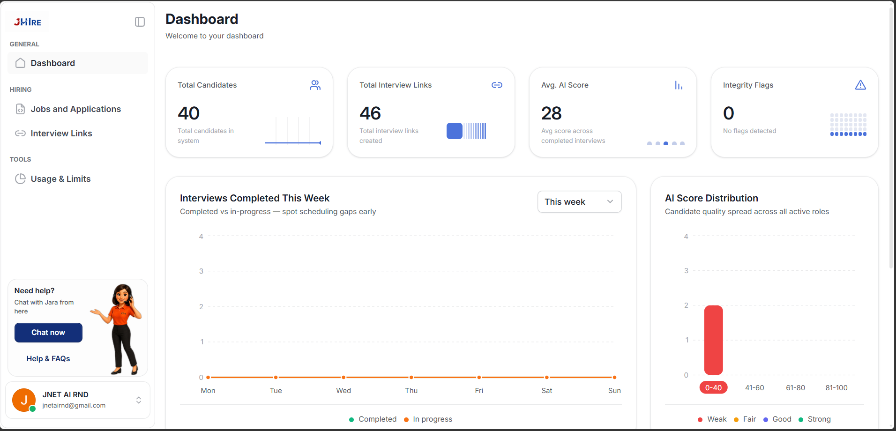Click the Mon data point on chart
This screenshot has width=896, height=431.
tap(208, 377)
